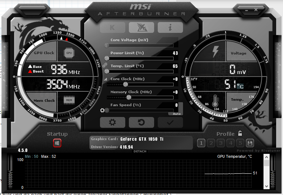This screenshot has width=283, height=195.
Task: Select profile slot 3
Action: coord(221,143)
